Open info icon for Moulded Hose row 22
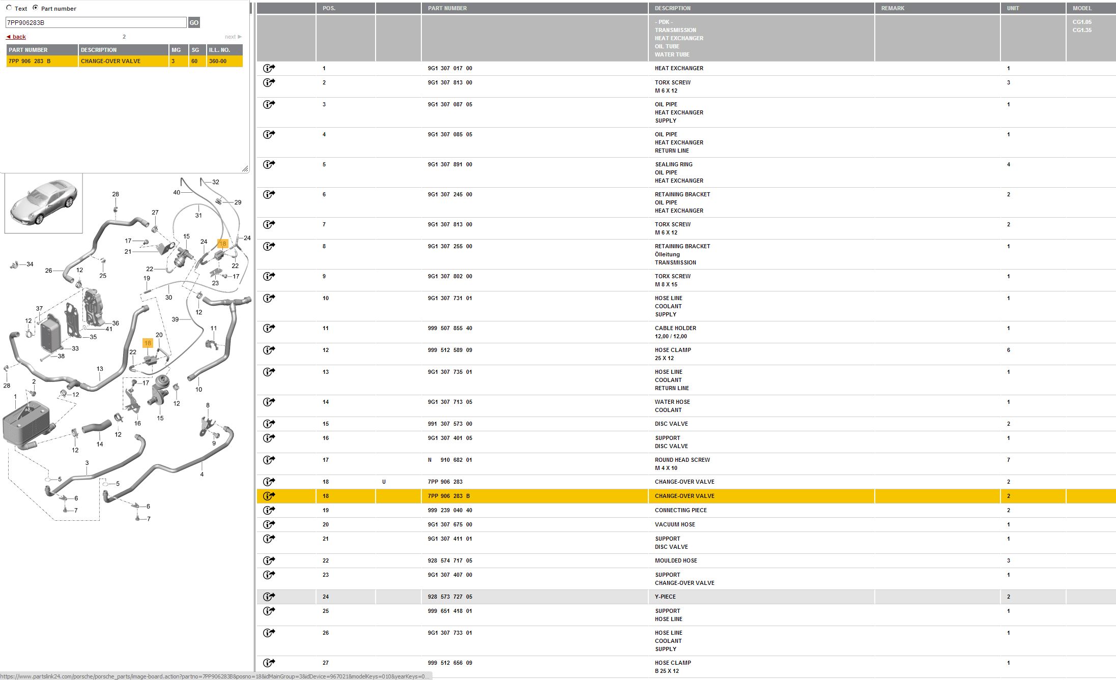The height and width of the screenshot is (680, 1116). pos(269,560)
